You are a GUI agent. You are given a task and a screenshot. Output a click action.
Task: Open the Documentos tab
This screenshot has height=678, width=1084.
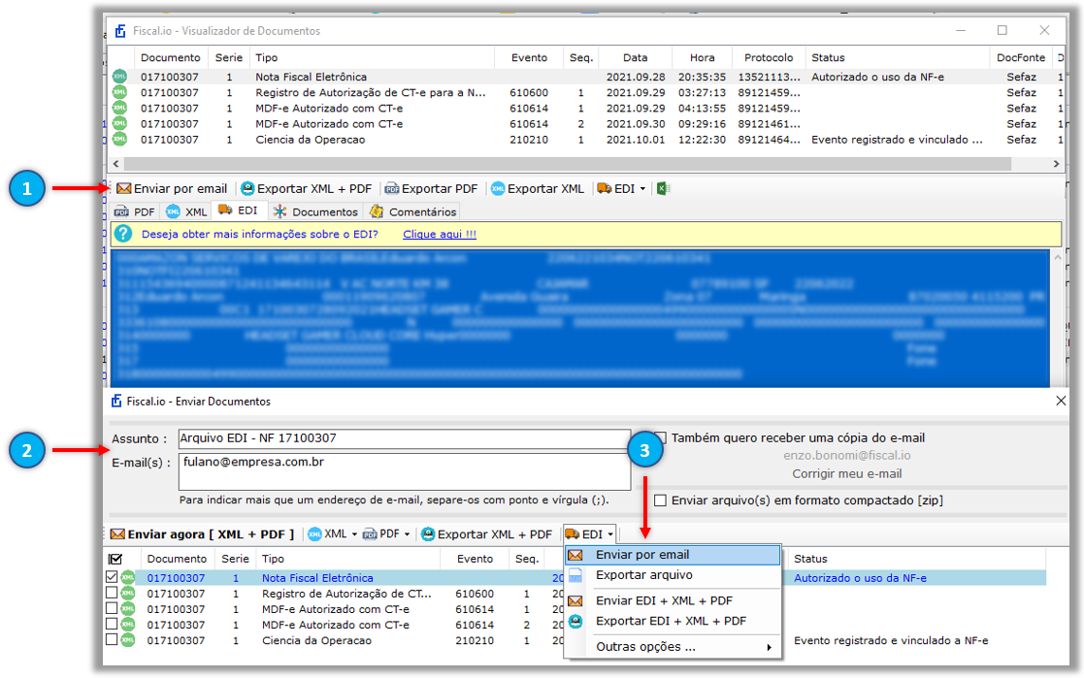point(315,211)
